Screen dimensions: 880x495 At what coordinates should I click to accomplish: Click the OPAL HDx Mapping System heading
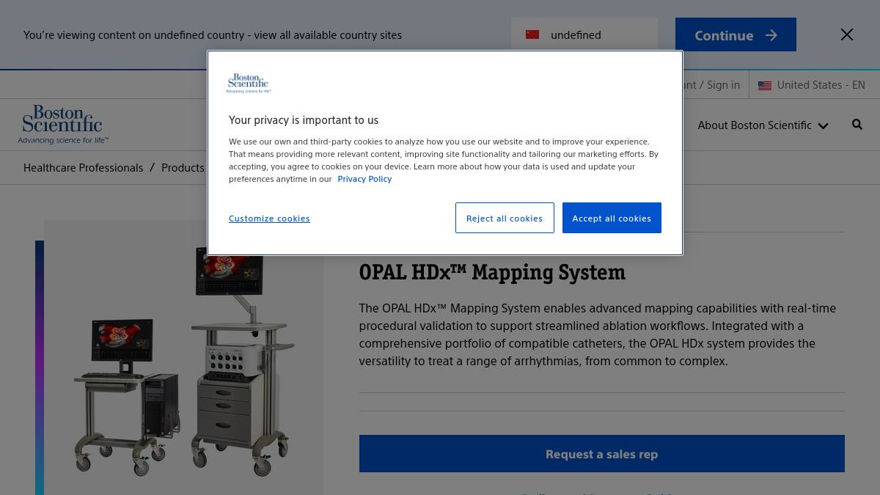pos(492,272)
